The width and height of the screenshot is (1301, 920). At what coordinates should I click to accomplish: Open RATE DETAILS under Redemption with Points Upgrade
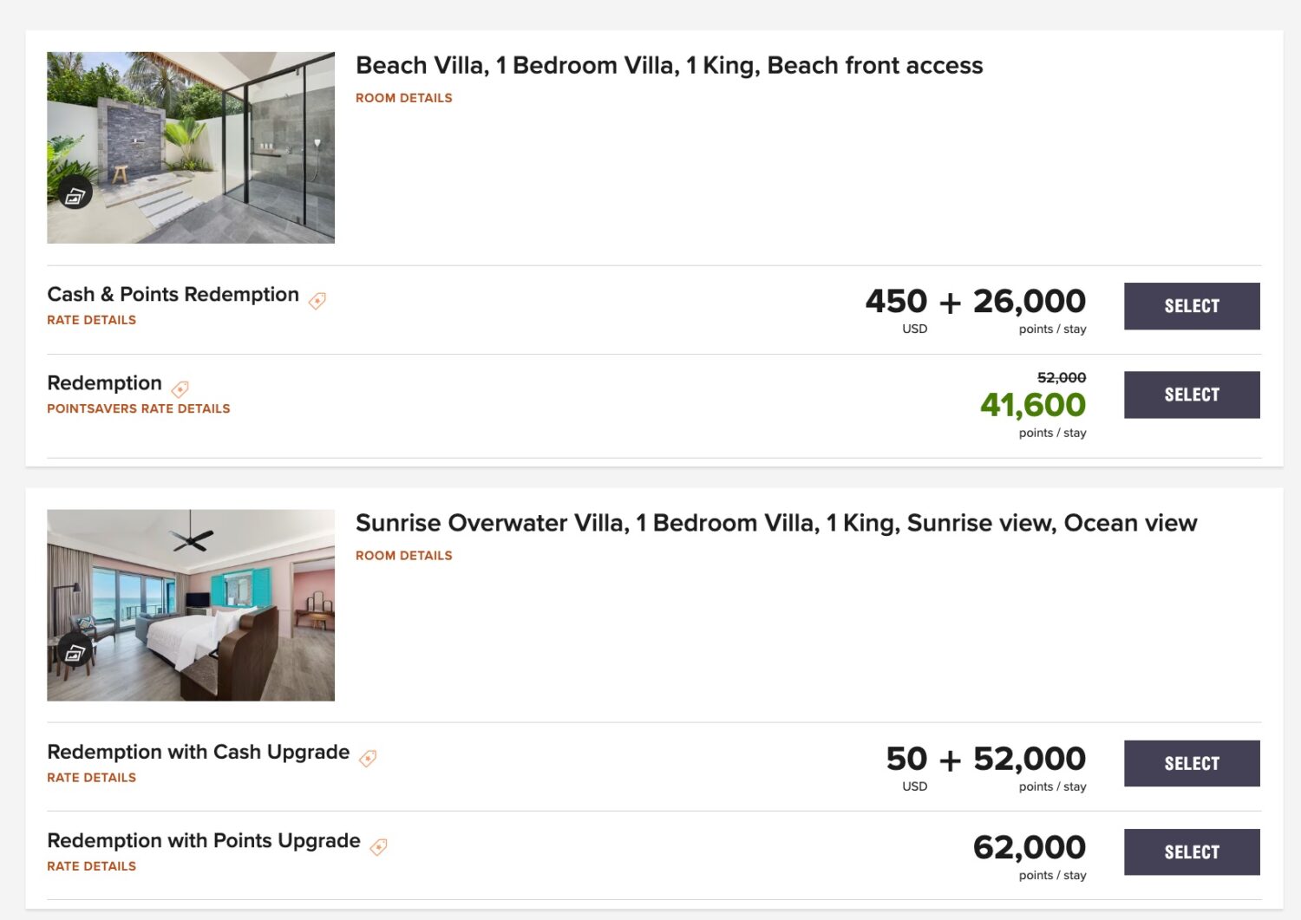[91, 865]
